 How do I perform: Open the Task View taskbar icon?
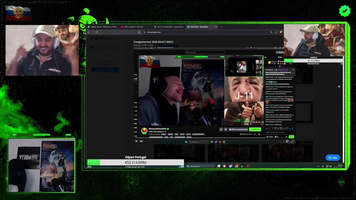coord(219,166)
